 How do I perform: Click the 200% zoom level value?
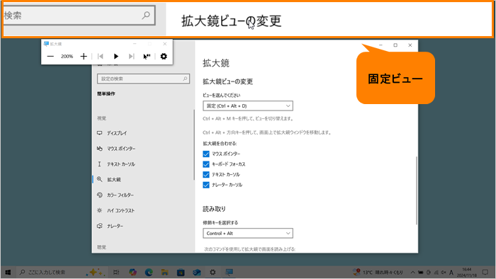[x=67, y=56]
